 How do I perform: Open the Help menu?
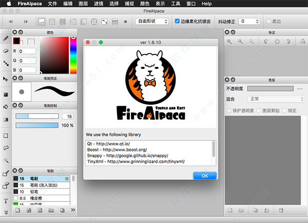click(x=207, y=4)
